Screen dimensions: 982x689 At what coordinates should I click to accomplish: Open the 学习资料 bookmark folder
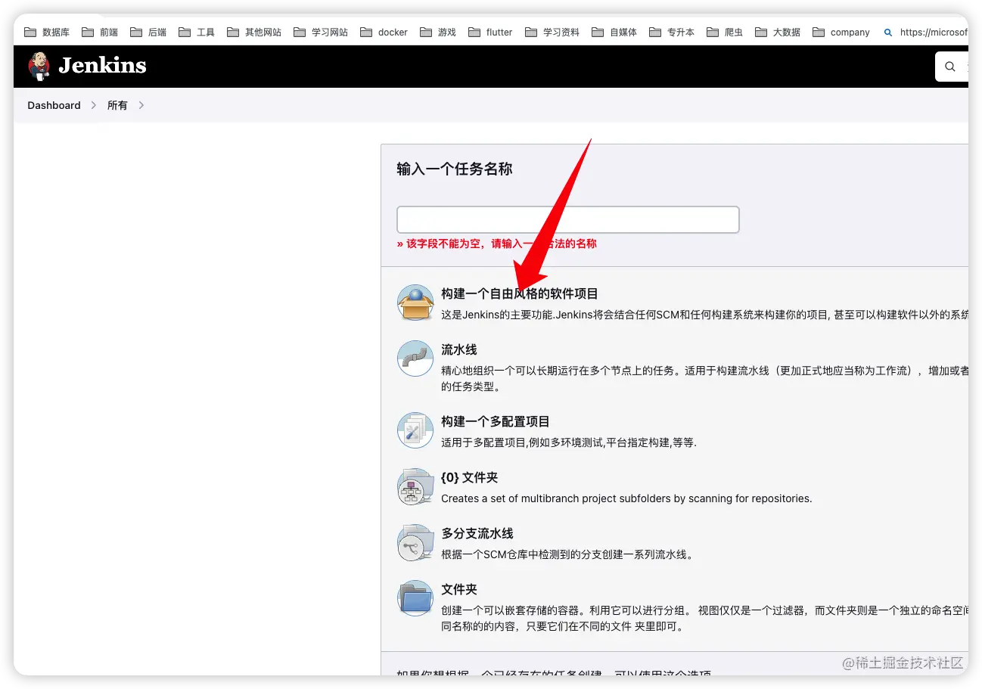tap(552, 33)
